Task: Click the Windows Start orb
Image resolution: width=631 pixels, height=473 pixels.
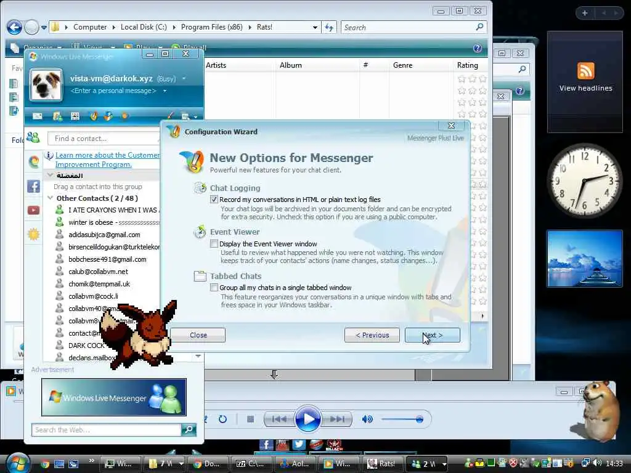Action: (18, 463)
